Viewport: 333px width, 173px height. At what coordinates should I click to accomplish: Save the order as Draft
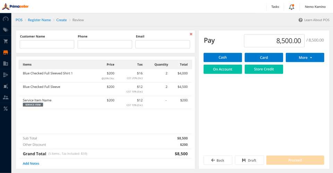[249, 160]
